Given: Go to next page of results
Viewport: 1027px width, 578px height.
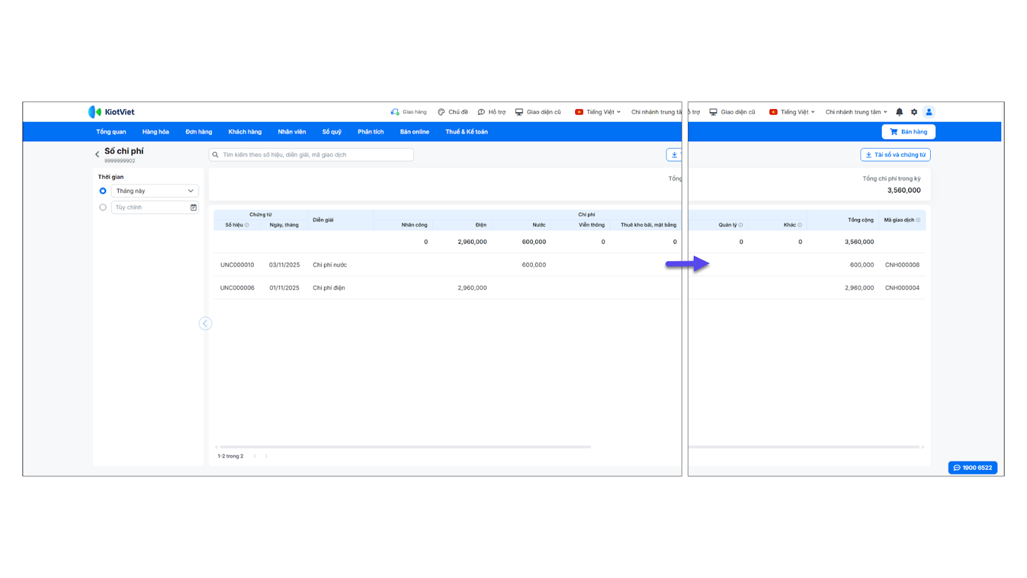Looking at the screenshot, I should 266,456.
